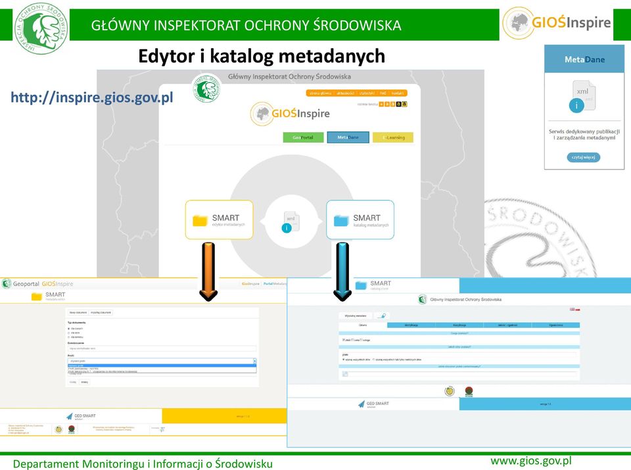Click the red-green emblem in editor footer
631x470 pixels.
(72, 429)
